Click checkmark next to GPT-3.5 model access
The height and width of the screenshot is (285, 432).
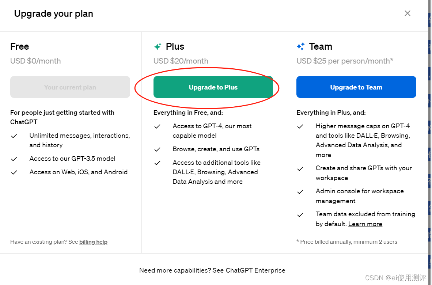pos(14,159)
